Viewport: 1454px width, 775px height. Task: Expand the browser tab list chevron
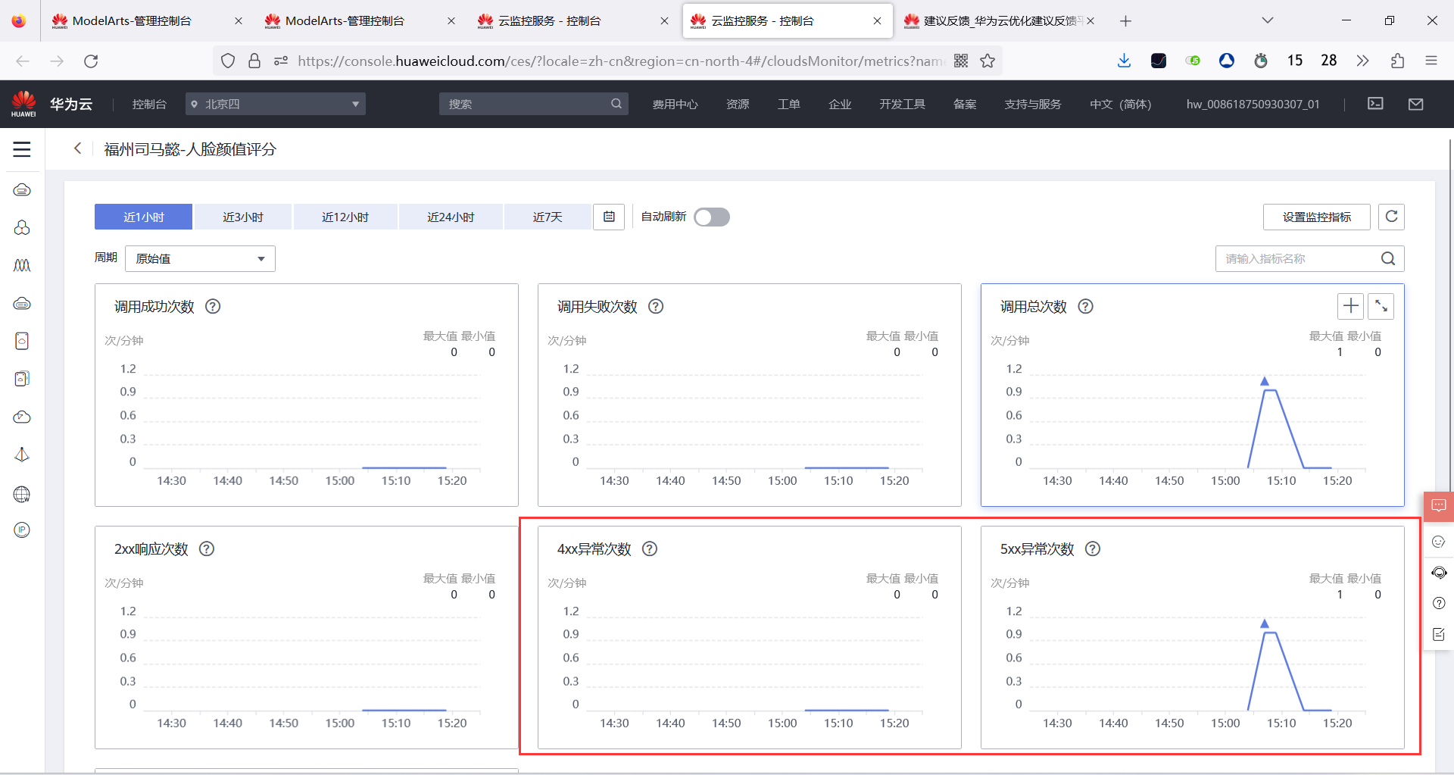pos(1267,20)
